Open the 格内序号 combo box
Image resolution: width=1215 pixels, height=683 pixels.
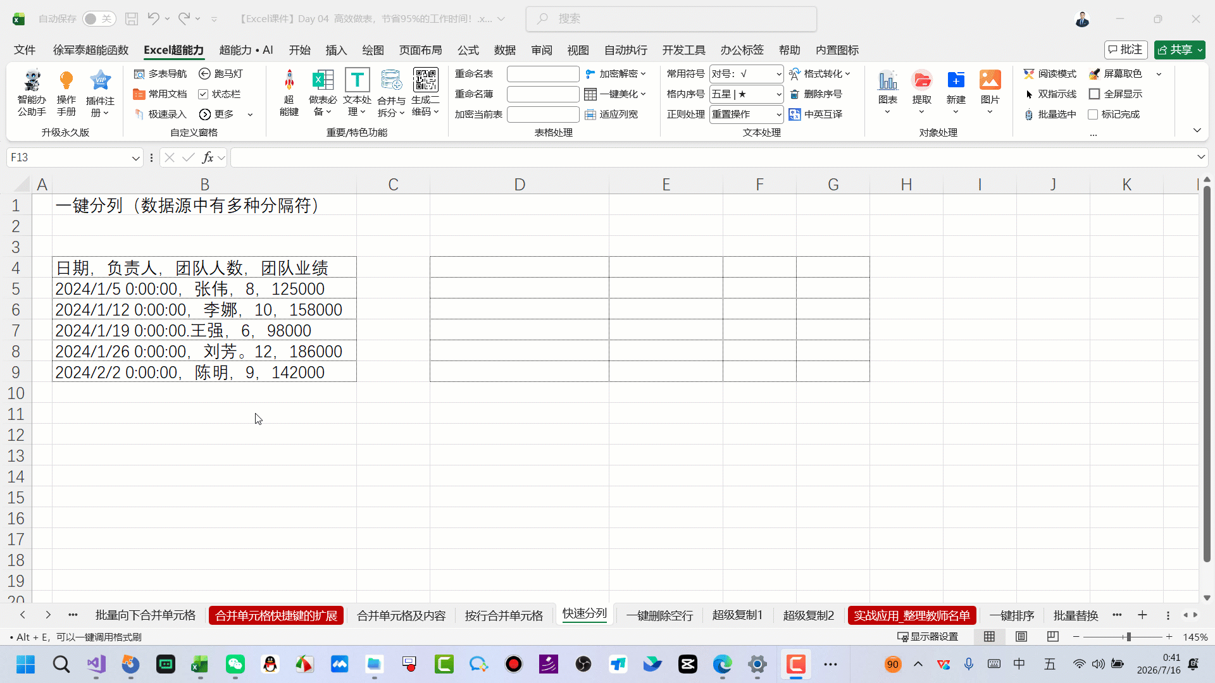[747, 94]
